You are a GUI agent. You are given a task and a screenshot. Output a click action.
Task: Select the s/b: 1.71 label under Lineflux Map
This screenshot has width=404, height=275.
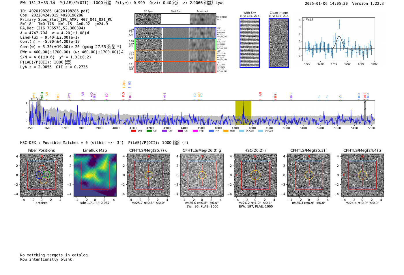[x=95, y=203]
